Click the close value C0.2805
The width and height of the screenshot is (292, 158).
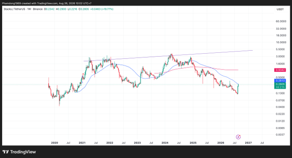tap(84, 9)
